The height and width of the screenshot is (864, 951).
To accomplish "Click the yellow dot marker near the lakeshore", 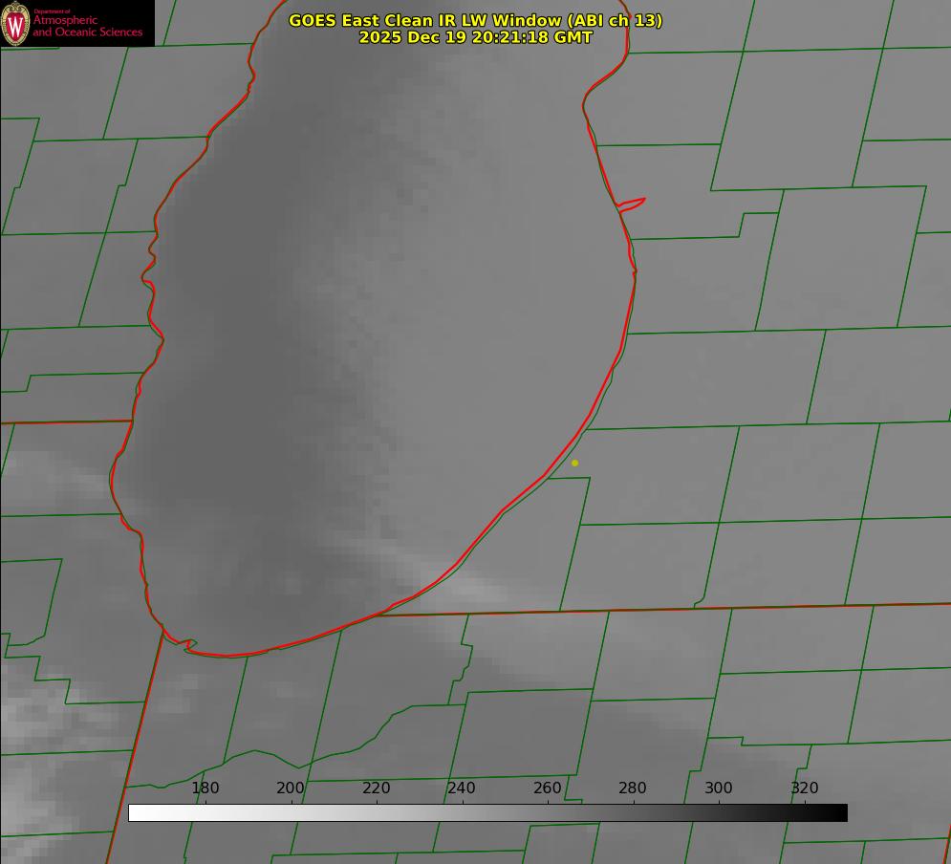I will (574, 463).
